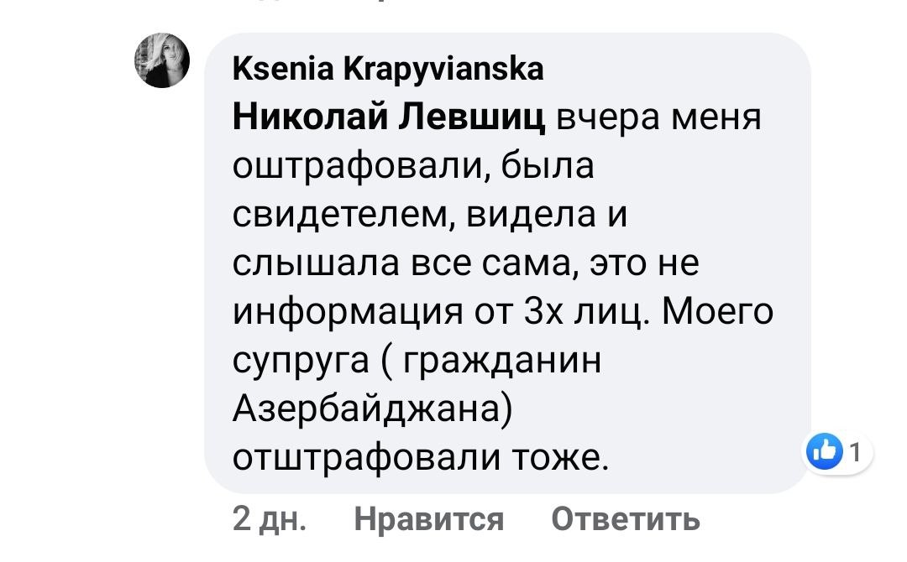Viewport: 907px width, 562px height.
Task: Open the Николай Левшиц mention
Action: pyautogui.click(x=389, y=117)
